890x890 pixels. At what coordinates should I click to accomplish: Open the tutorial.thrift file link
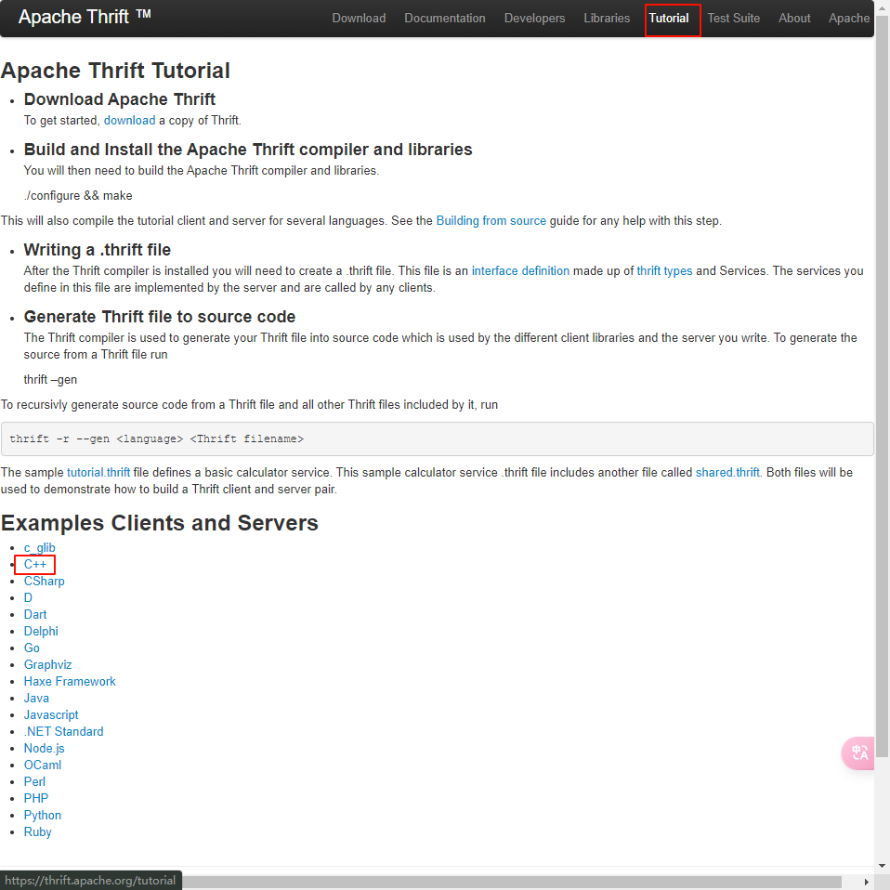click(98, 472)
